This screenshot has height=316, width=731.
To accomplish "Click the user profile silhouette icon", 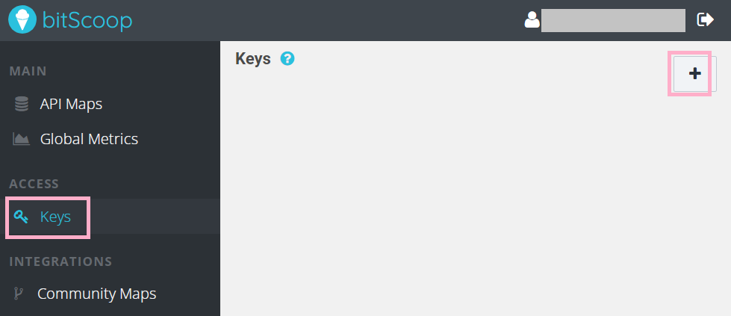I will tap(532, 19).
